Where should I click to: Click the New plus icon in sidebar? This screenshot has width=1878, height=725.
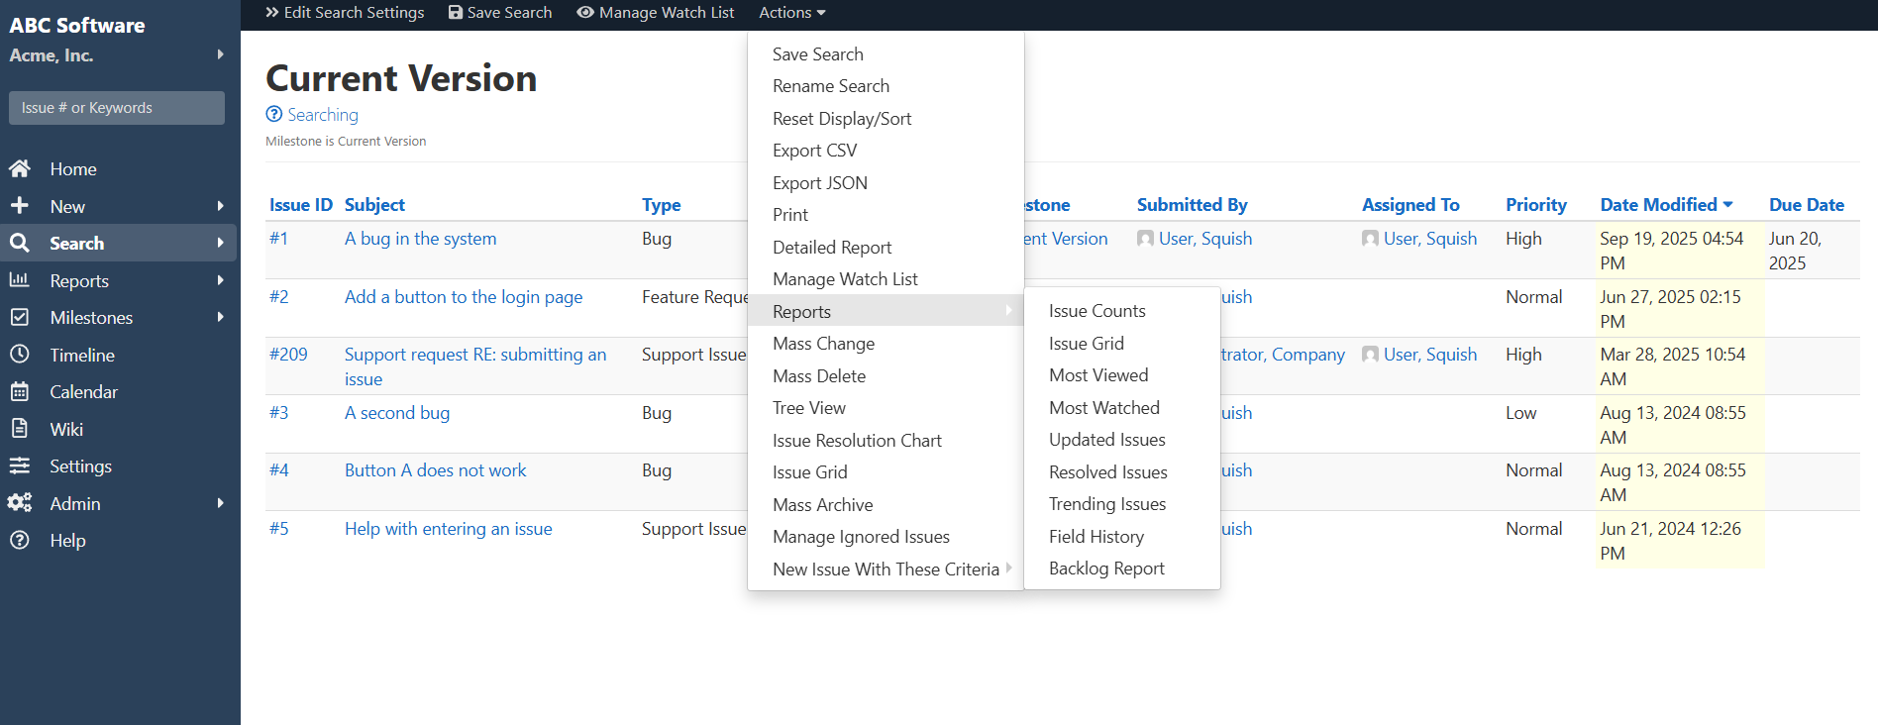pyautogui.click(x=19, y=206)
